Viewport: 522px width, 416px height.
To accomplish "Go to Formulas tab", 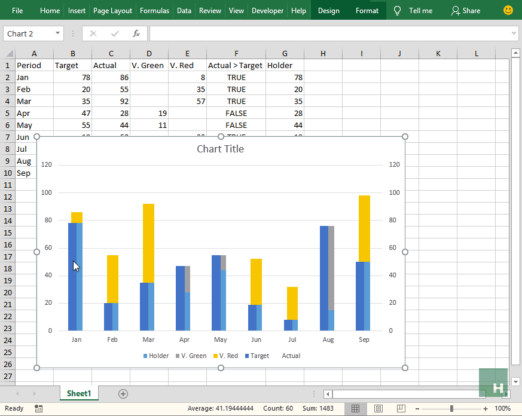I will coord(154,11).
